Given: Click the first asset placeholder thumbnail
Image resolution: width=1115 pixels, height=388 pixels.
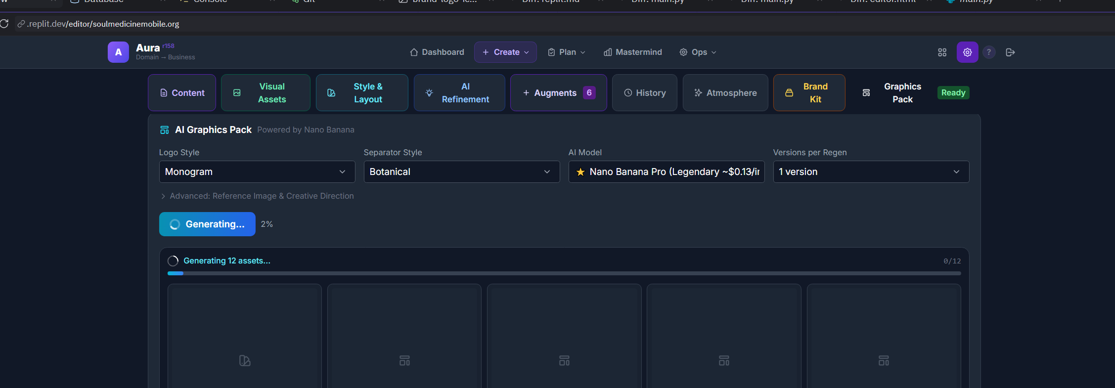Looking at the screenshot, I should click(x=245, y=336).
